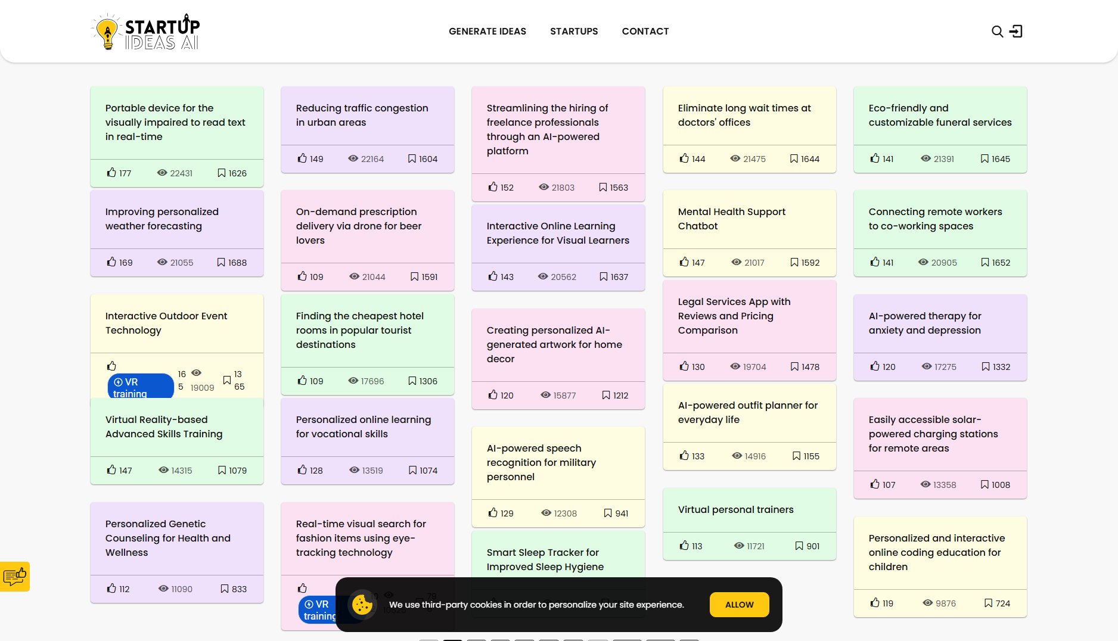Open the feedback widget icon
This screenshot has height=641, width=1118.
pyautogui.click(x=15, y=577)
